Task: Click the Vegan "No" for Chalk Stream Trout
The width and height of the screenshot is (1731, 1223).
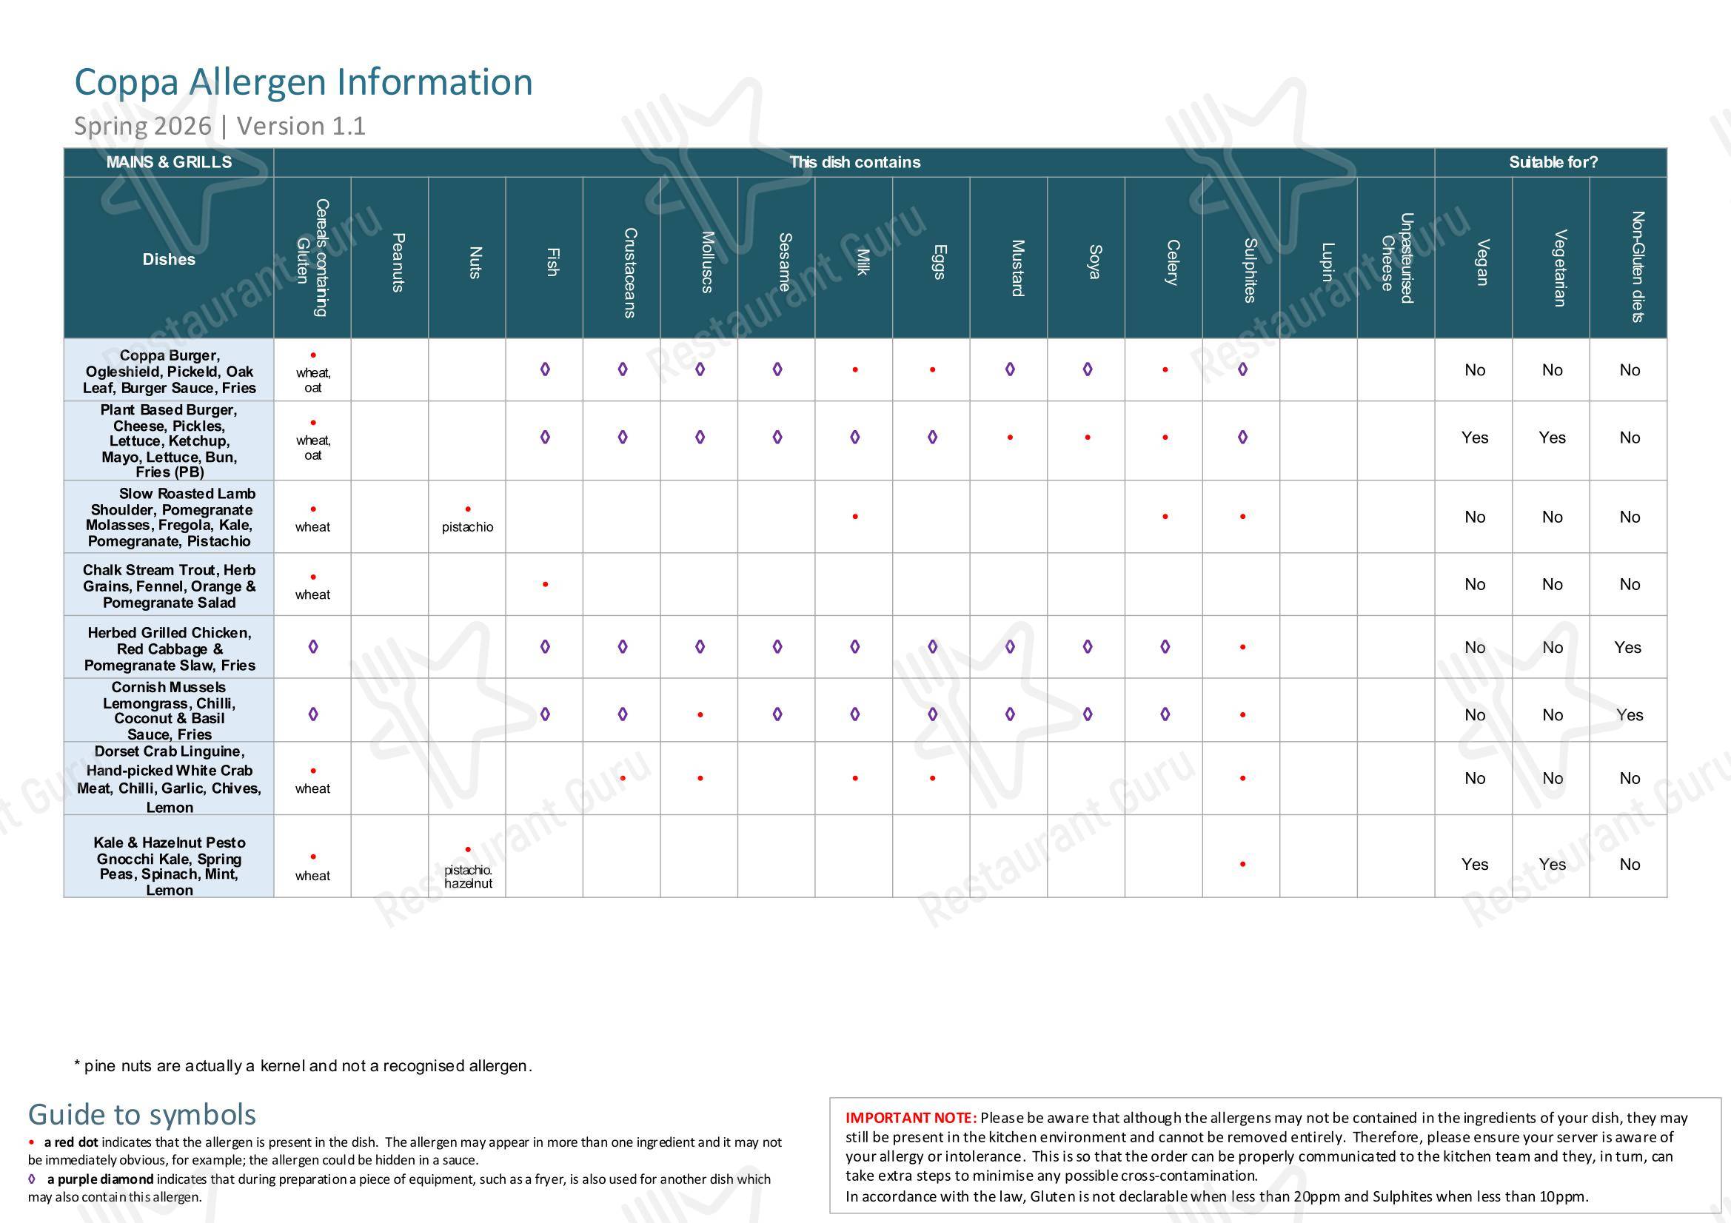Action: [1475, 584]
